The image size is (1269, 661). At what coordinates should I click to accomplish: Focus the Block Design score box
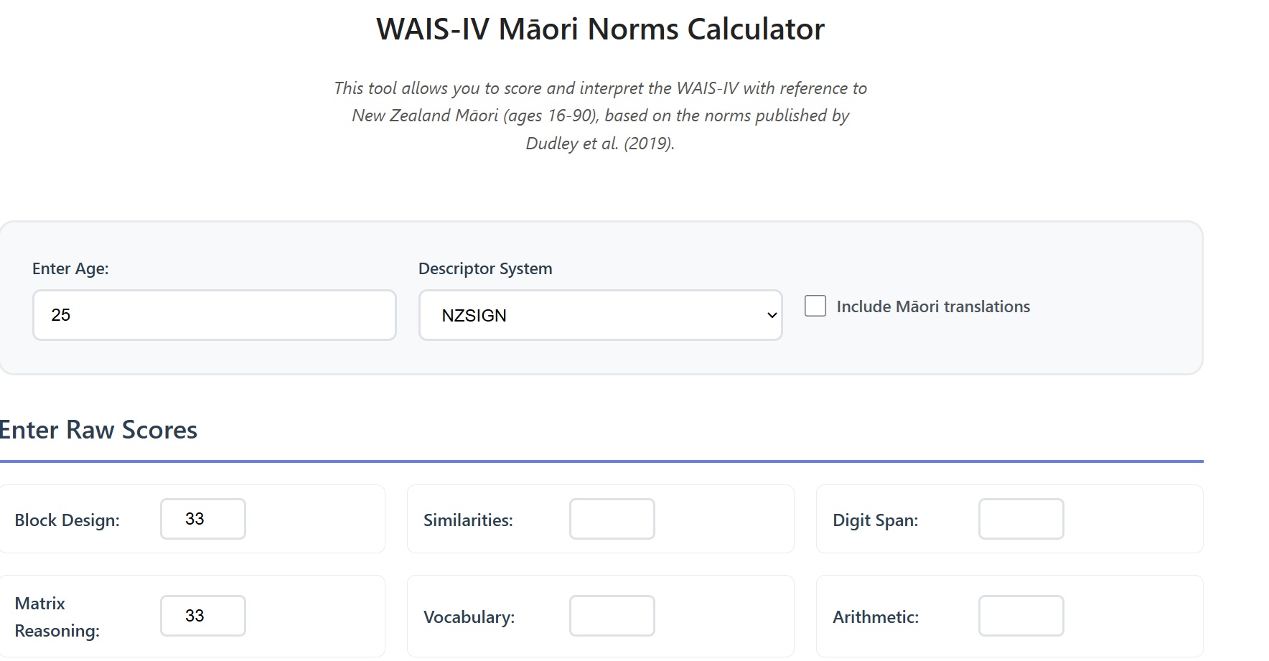click(x=203, y=519)
